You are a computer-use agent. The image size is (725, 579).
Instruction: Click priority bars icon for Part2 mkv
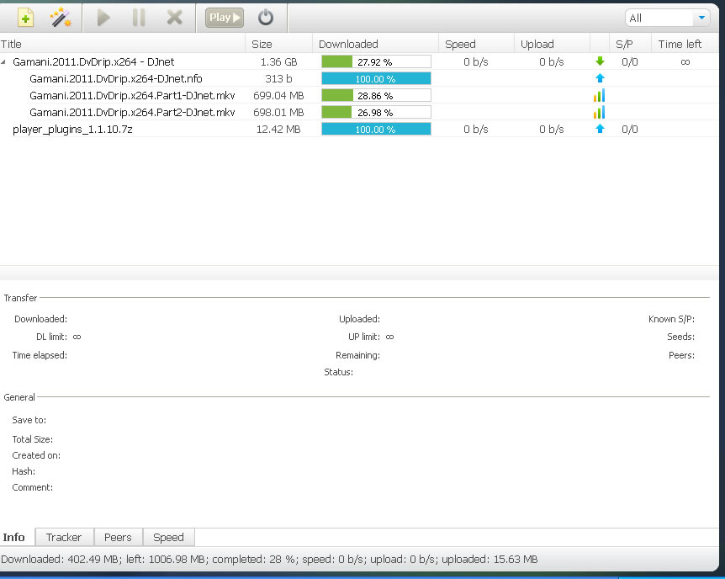pyautogui.click(x=599, y=112)
